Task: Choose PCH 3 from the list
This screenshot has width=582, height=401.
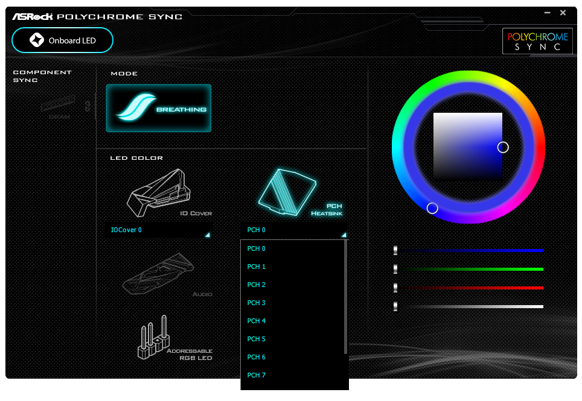Action: pos(292,303)
